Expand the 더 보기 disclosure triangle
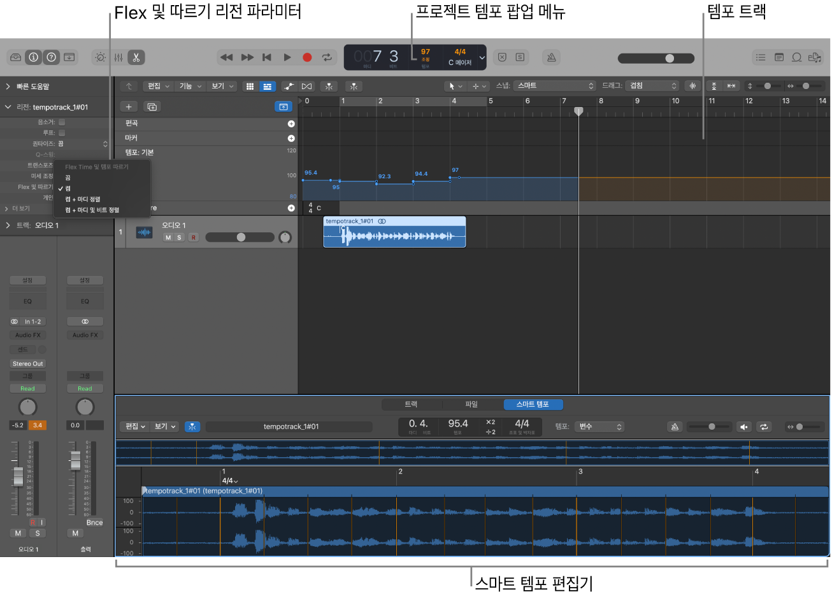This screenshot has height=601, width=832. 7,208
